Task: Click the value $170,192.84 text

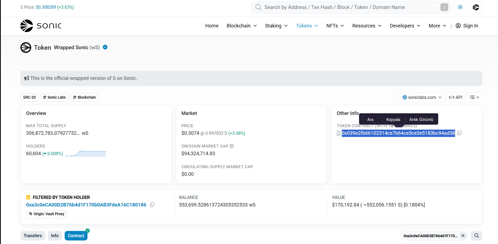Action: point(346,205)
